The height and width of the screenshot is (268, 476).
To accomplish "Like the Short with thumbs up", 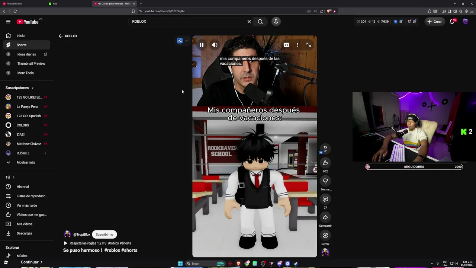I will click(x=325, y=163).
